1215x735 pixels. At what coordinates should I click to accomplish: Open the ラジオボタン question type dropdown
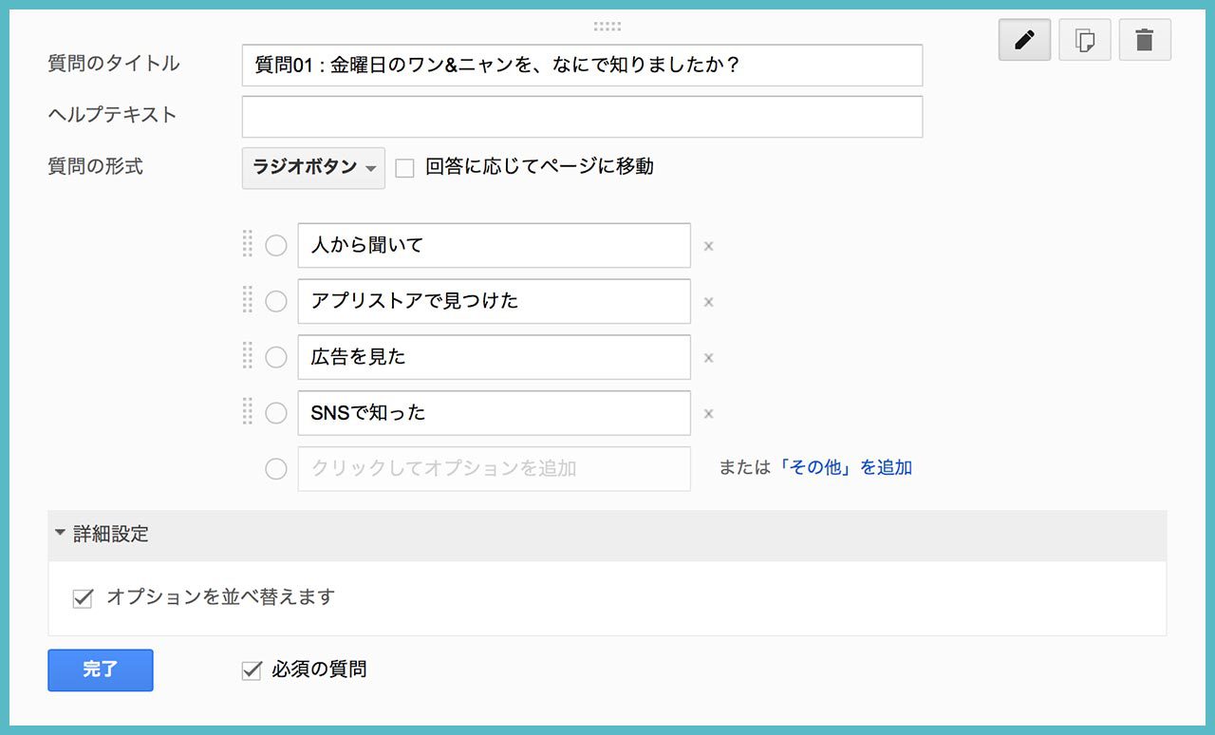pos(313,168)
